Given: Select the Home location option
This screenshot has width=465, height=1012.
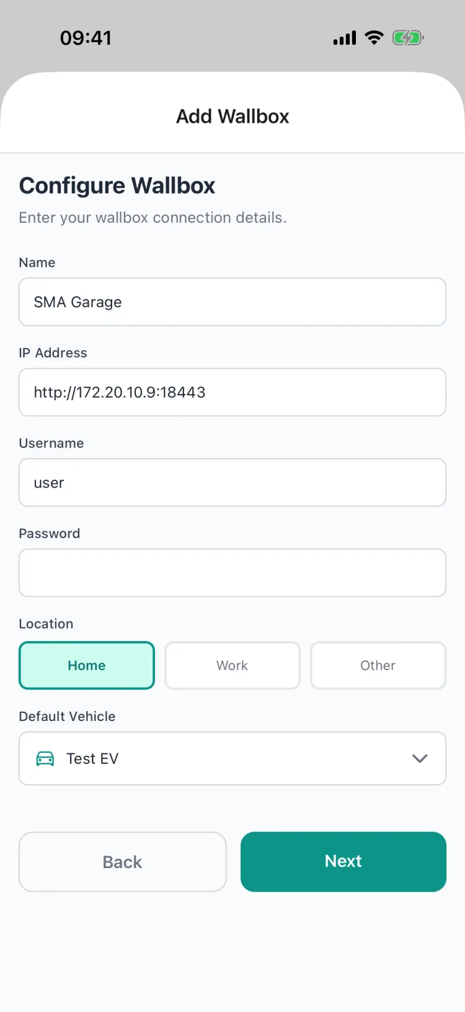Looking at the screenshot, I should (87, 665).
